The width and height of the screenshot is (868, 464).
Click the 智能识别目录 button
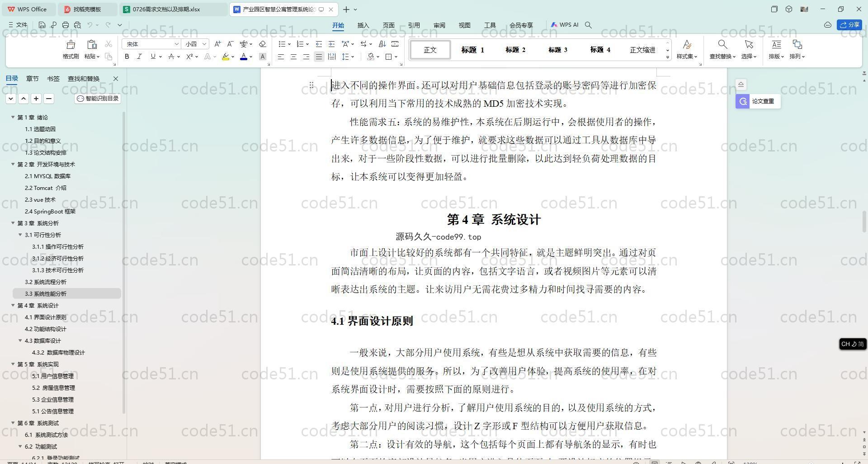click(x=98, y=99)
